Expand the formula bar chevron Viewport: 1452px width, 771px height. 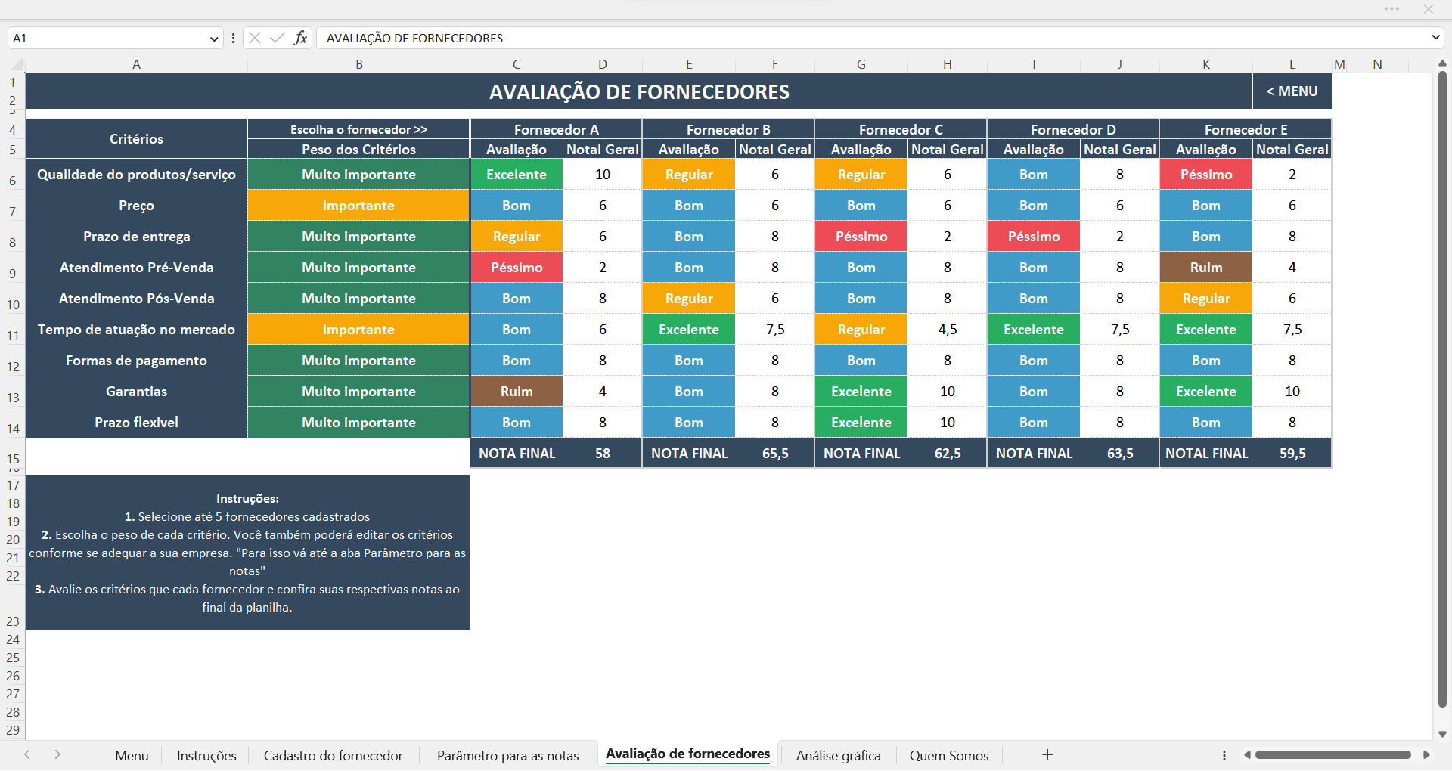[x=1435, y=37]
